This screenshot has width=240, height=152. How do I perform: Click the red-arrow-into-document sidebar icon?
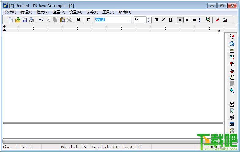pos(232,64)
